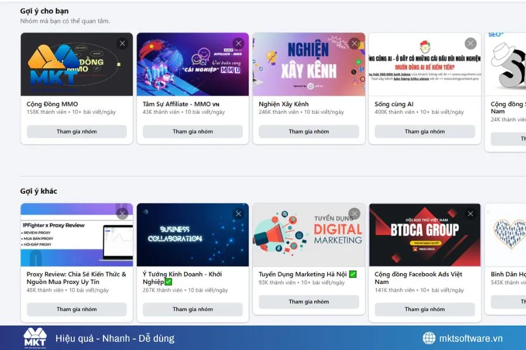Dismiss the Cộng Đồng MMO suggestion
This screenshot has width=526, height=350.
click(x=122, y=43)
